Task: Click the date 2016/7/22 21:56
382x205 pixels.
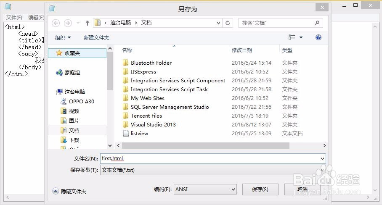Action: click(252, 107)
